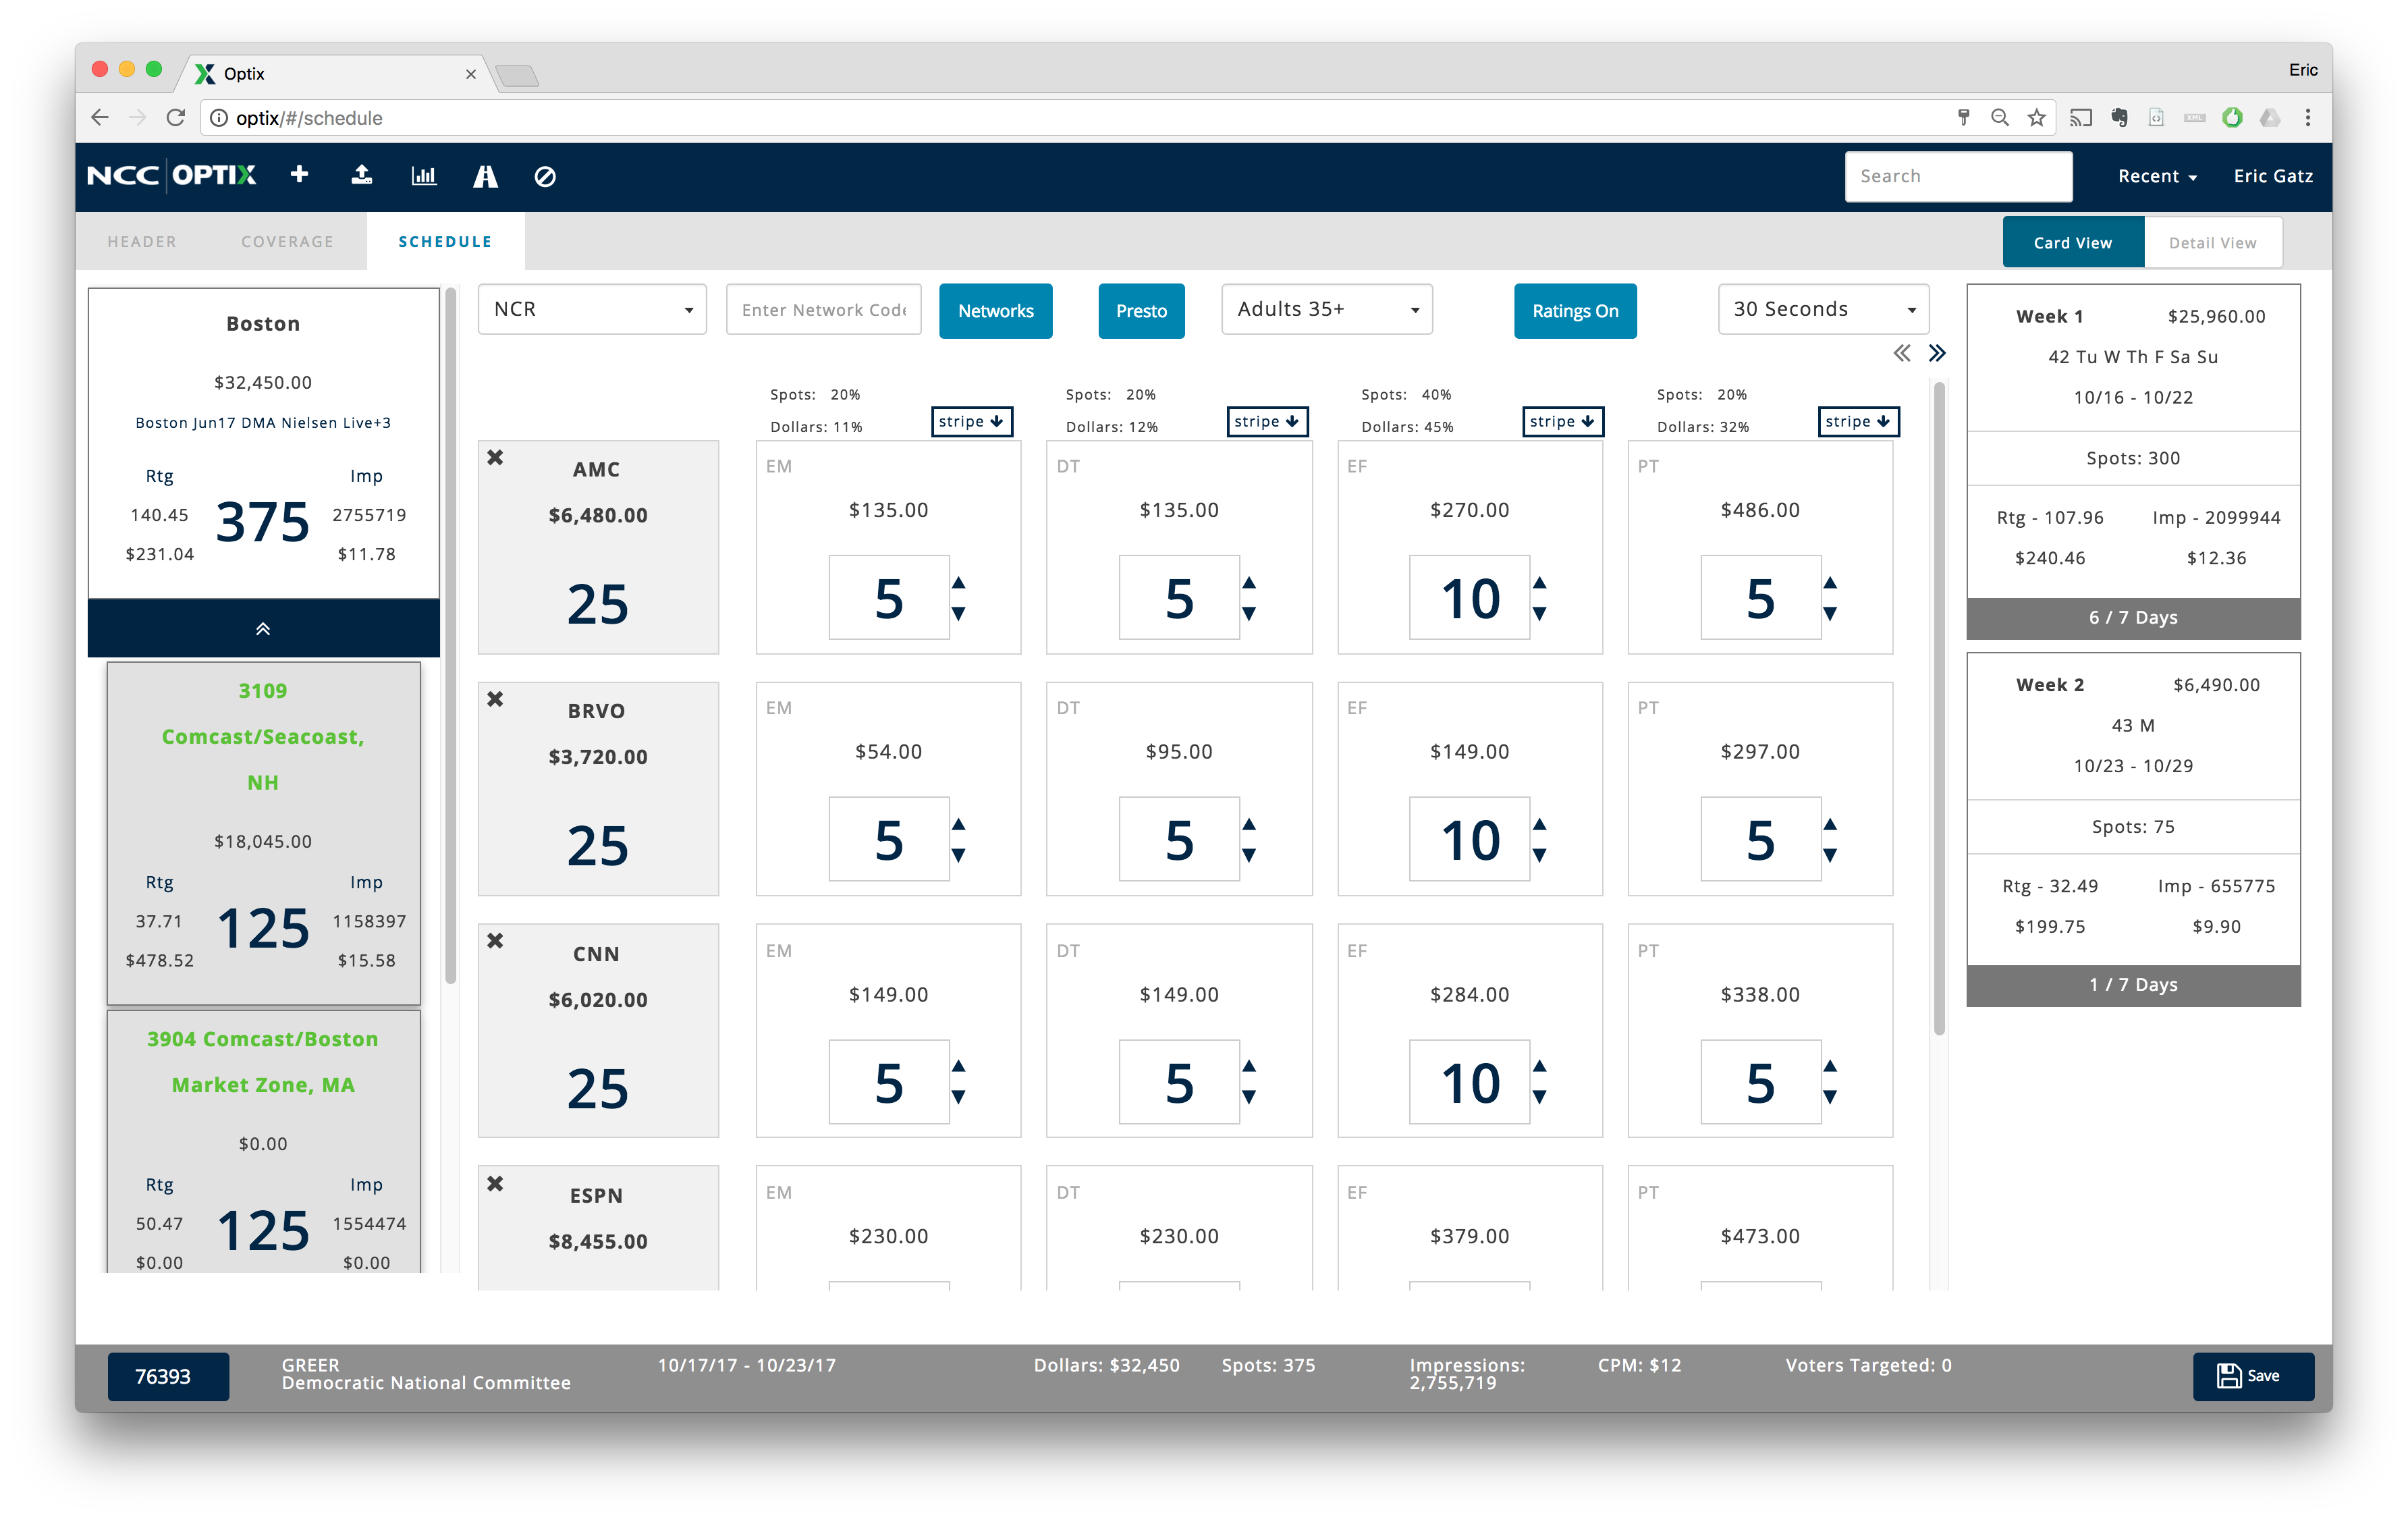Remove the AMC network row
This screenshot has width=2408, height=1520.
coord(495,458)
